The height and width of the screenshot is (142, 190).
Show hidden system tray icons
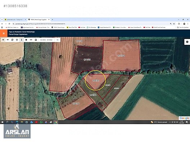coord(170,122)
